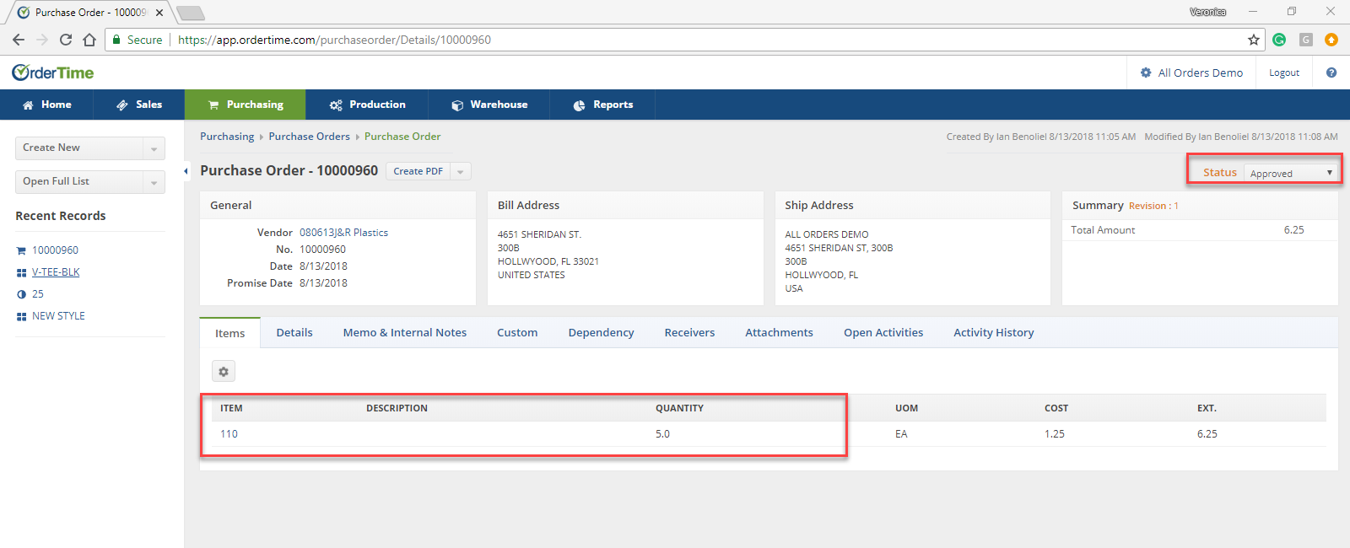Click the browser back arrow
The image size is (1350, 548).
(x=19, y=40)
